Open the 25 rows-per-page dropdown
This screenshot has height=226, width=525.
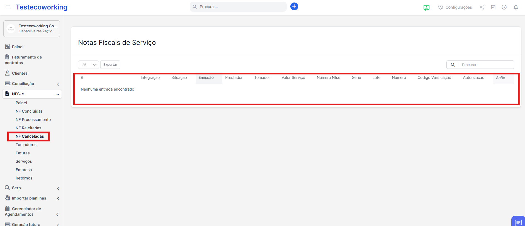[88, 65]
